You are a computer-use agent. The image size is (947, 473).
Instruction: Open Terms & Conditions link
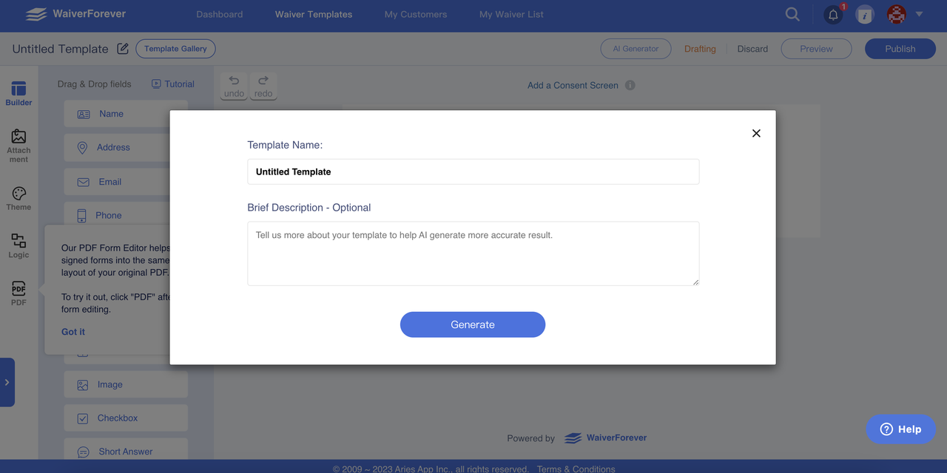pos(576,469)
